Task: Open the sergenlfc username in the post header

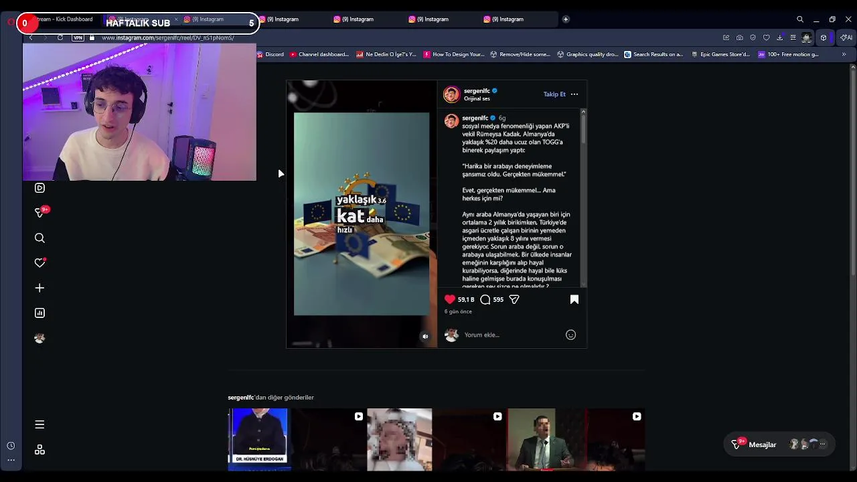Action: 477,90
